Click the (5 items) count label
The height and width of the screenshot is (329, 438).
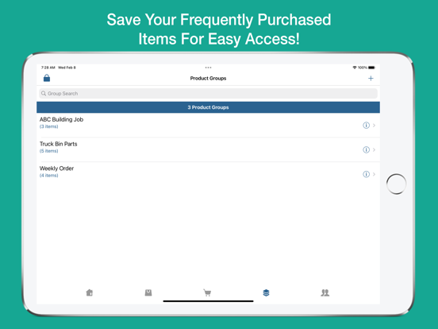(x=49, y=151)
